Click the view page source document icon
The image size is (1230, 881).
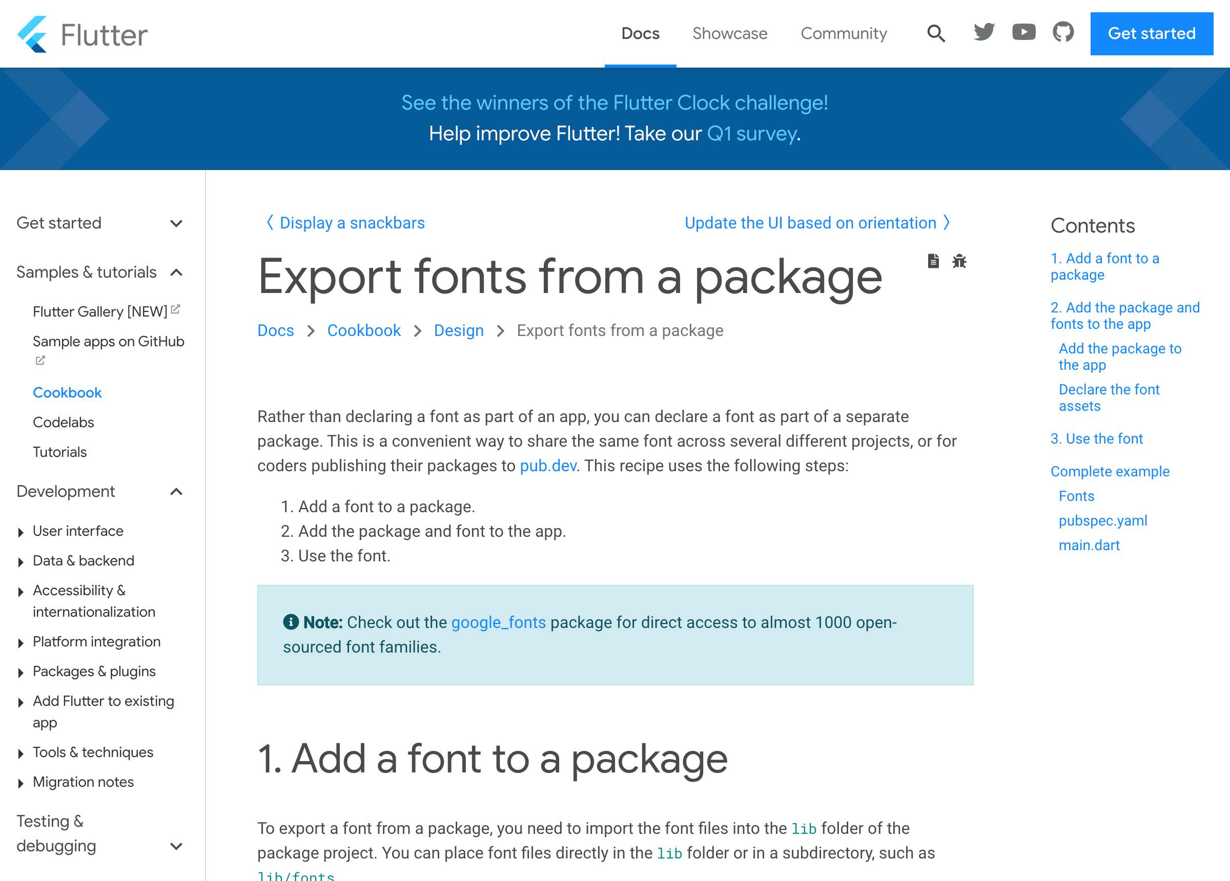[x=933, y=261]
